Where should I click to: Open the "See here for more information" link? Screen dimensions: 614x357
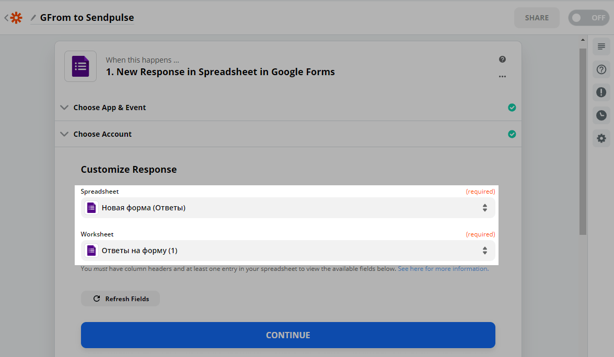pyautogui.click(x=443, y=269)
